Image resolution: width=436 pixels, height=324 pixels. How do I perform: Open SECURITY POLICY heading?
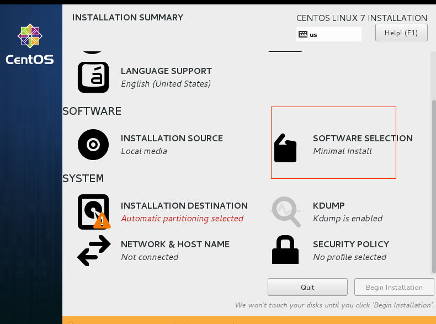click(x=351, y=244)
